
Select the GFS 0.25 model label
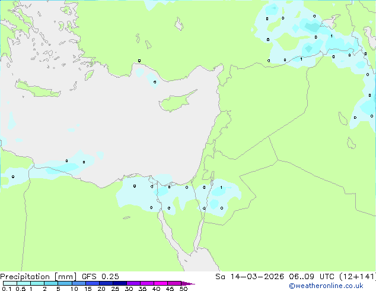click(100, 277)
